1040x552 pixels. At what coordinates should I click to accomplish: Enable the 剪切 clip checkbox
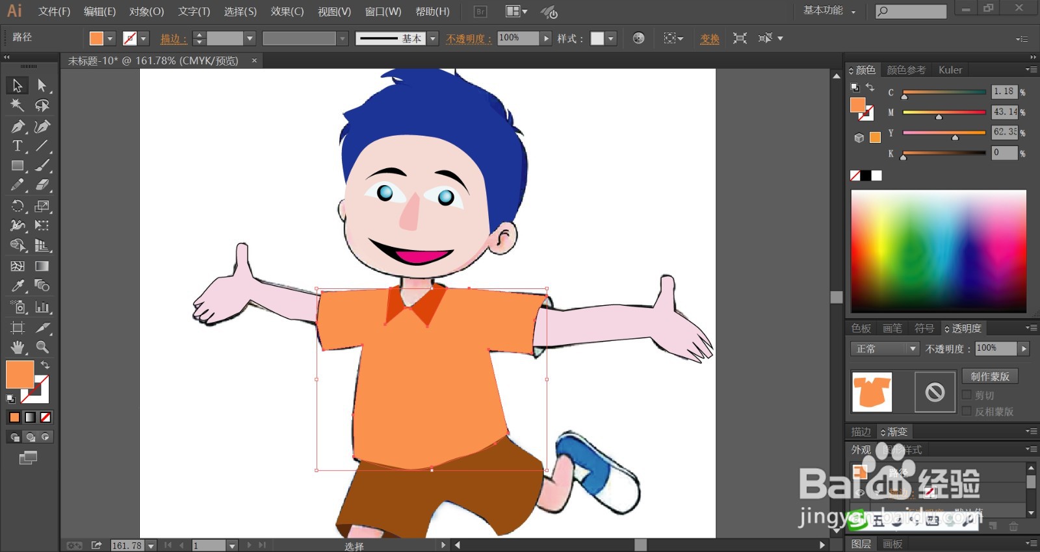point(967,395)
